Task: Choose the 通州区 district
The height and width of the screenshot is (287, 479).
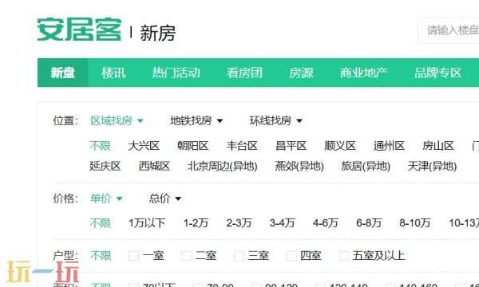Action: click(x=389, y=146)
